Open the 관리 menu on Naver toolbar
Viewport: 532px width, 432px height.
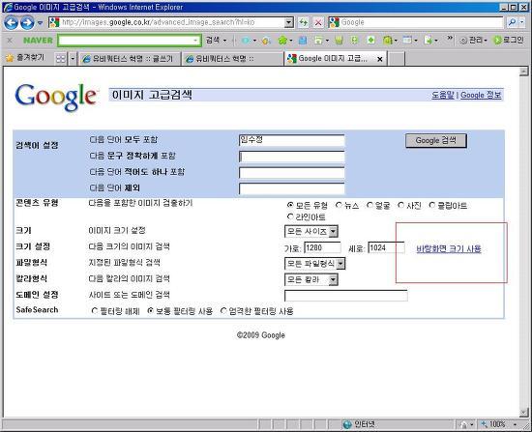point(474,41)
